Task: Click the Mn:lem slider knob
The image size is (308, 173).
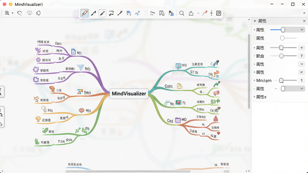Action: click(x=281, y=80)
